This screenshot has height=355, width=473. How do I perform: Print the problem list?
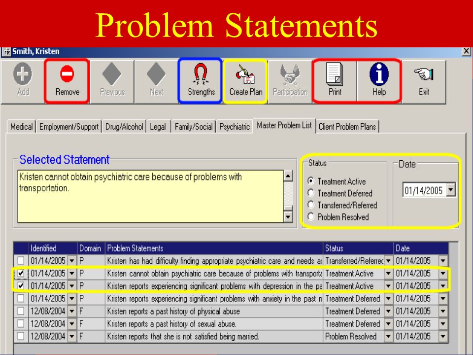[x=335, y=82]
